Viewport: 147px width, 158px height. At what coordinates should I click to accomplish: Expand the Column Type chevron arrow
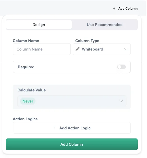[x=126, y=49]
